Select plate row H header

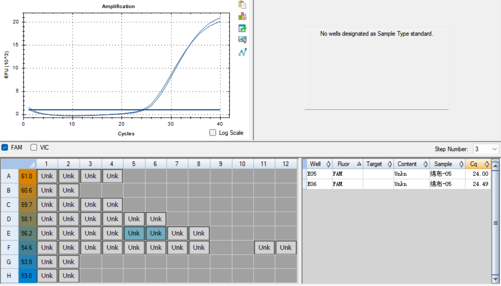[x=9, y=276]
